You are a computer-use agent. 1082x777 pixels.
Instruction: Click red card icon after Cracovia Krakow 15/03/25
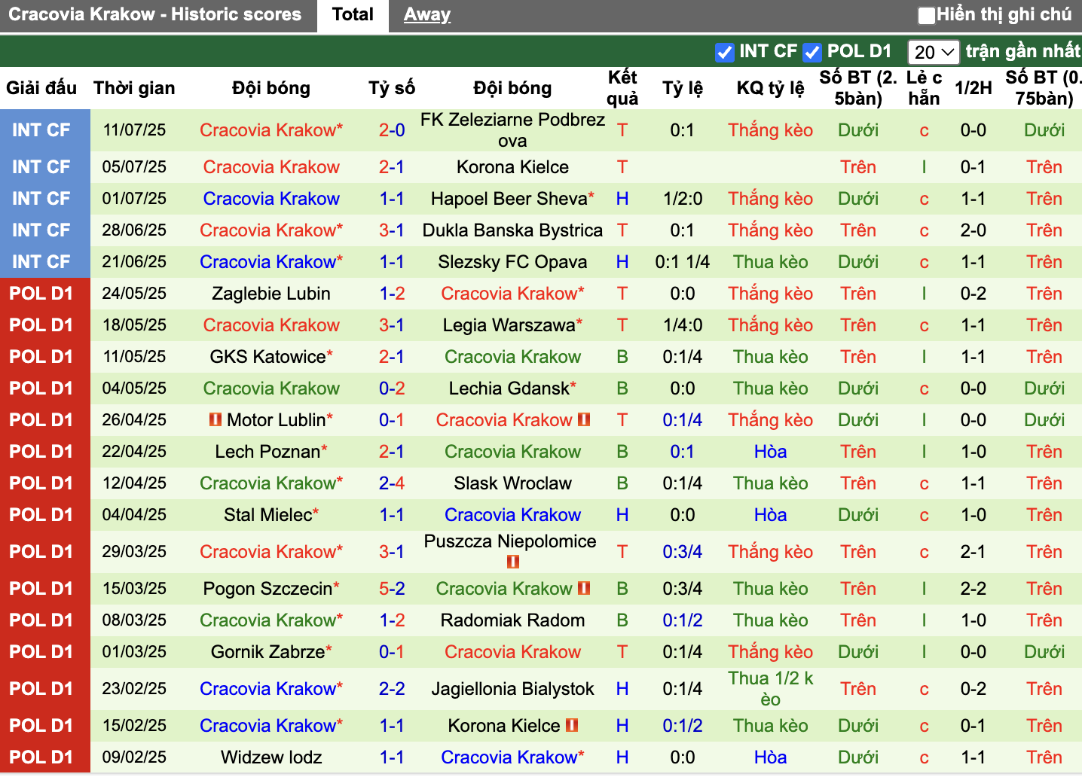click(x=584, y=588)
